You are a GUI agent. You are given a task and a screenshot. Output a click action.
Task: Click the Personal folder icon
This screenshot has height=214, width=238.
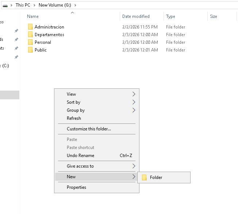30,42
